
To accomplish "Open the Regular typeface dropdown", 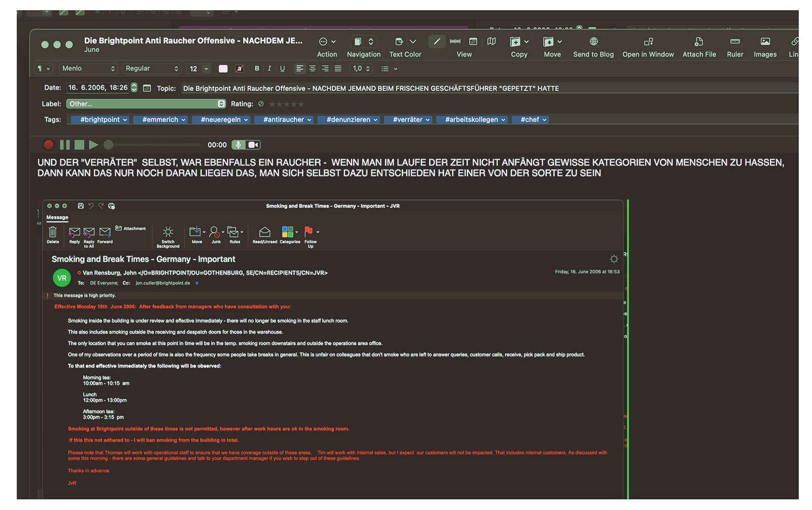I will [x=151, y=68].
